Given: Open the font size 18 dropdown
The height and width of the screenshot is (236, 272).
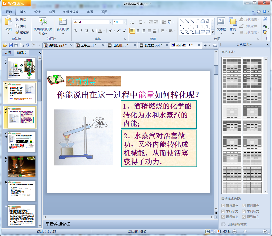Looking at the screenshot, I should [125, 22].
